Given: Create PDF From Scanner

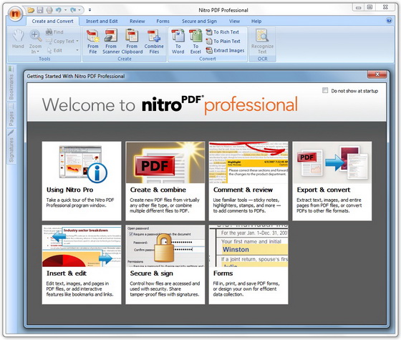Looking at the screenshot, I should coord(111,42).
